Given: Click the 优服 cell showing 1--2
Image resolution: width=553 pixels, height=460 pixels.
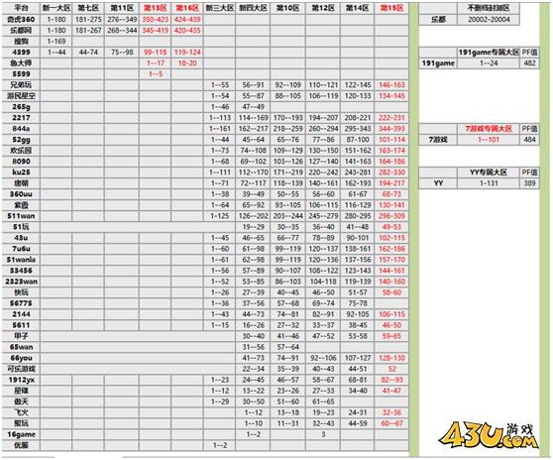Looking at the screenshot, I should tap(219, 445).
